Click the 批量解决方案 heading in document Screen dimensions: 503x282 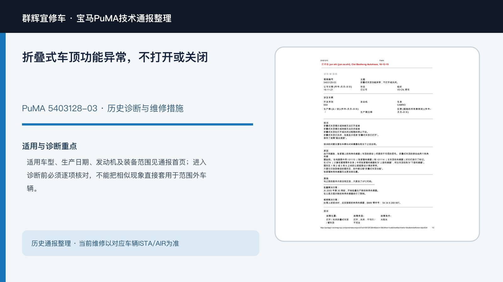tap(331, 187)
